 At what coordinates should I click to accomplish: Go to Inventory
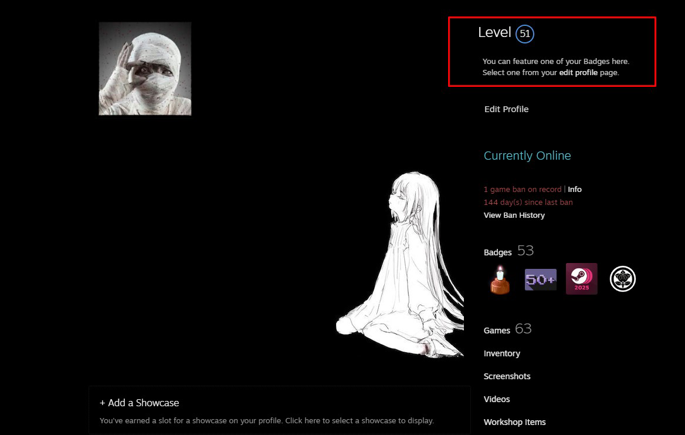(501, 353)
